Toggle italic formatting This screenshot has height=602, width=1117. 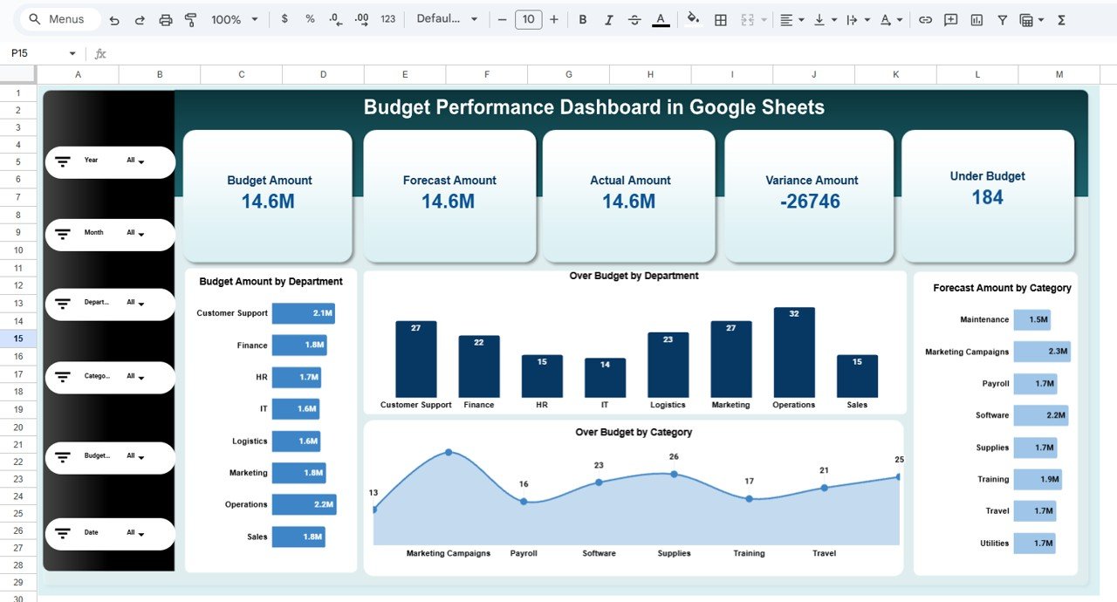(x=608, y=19)
